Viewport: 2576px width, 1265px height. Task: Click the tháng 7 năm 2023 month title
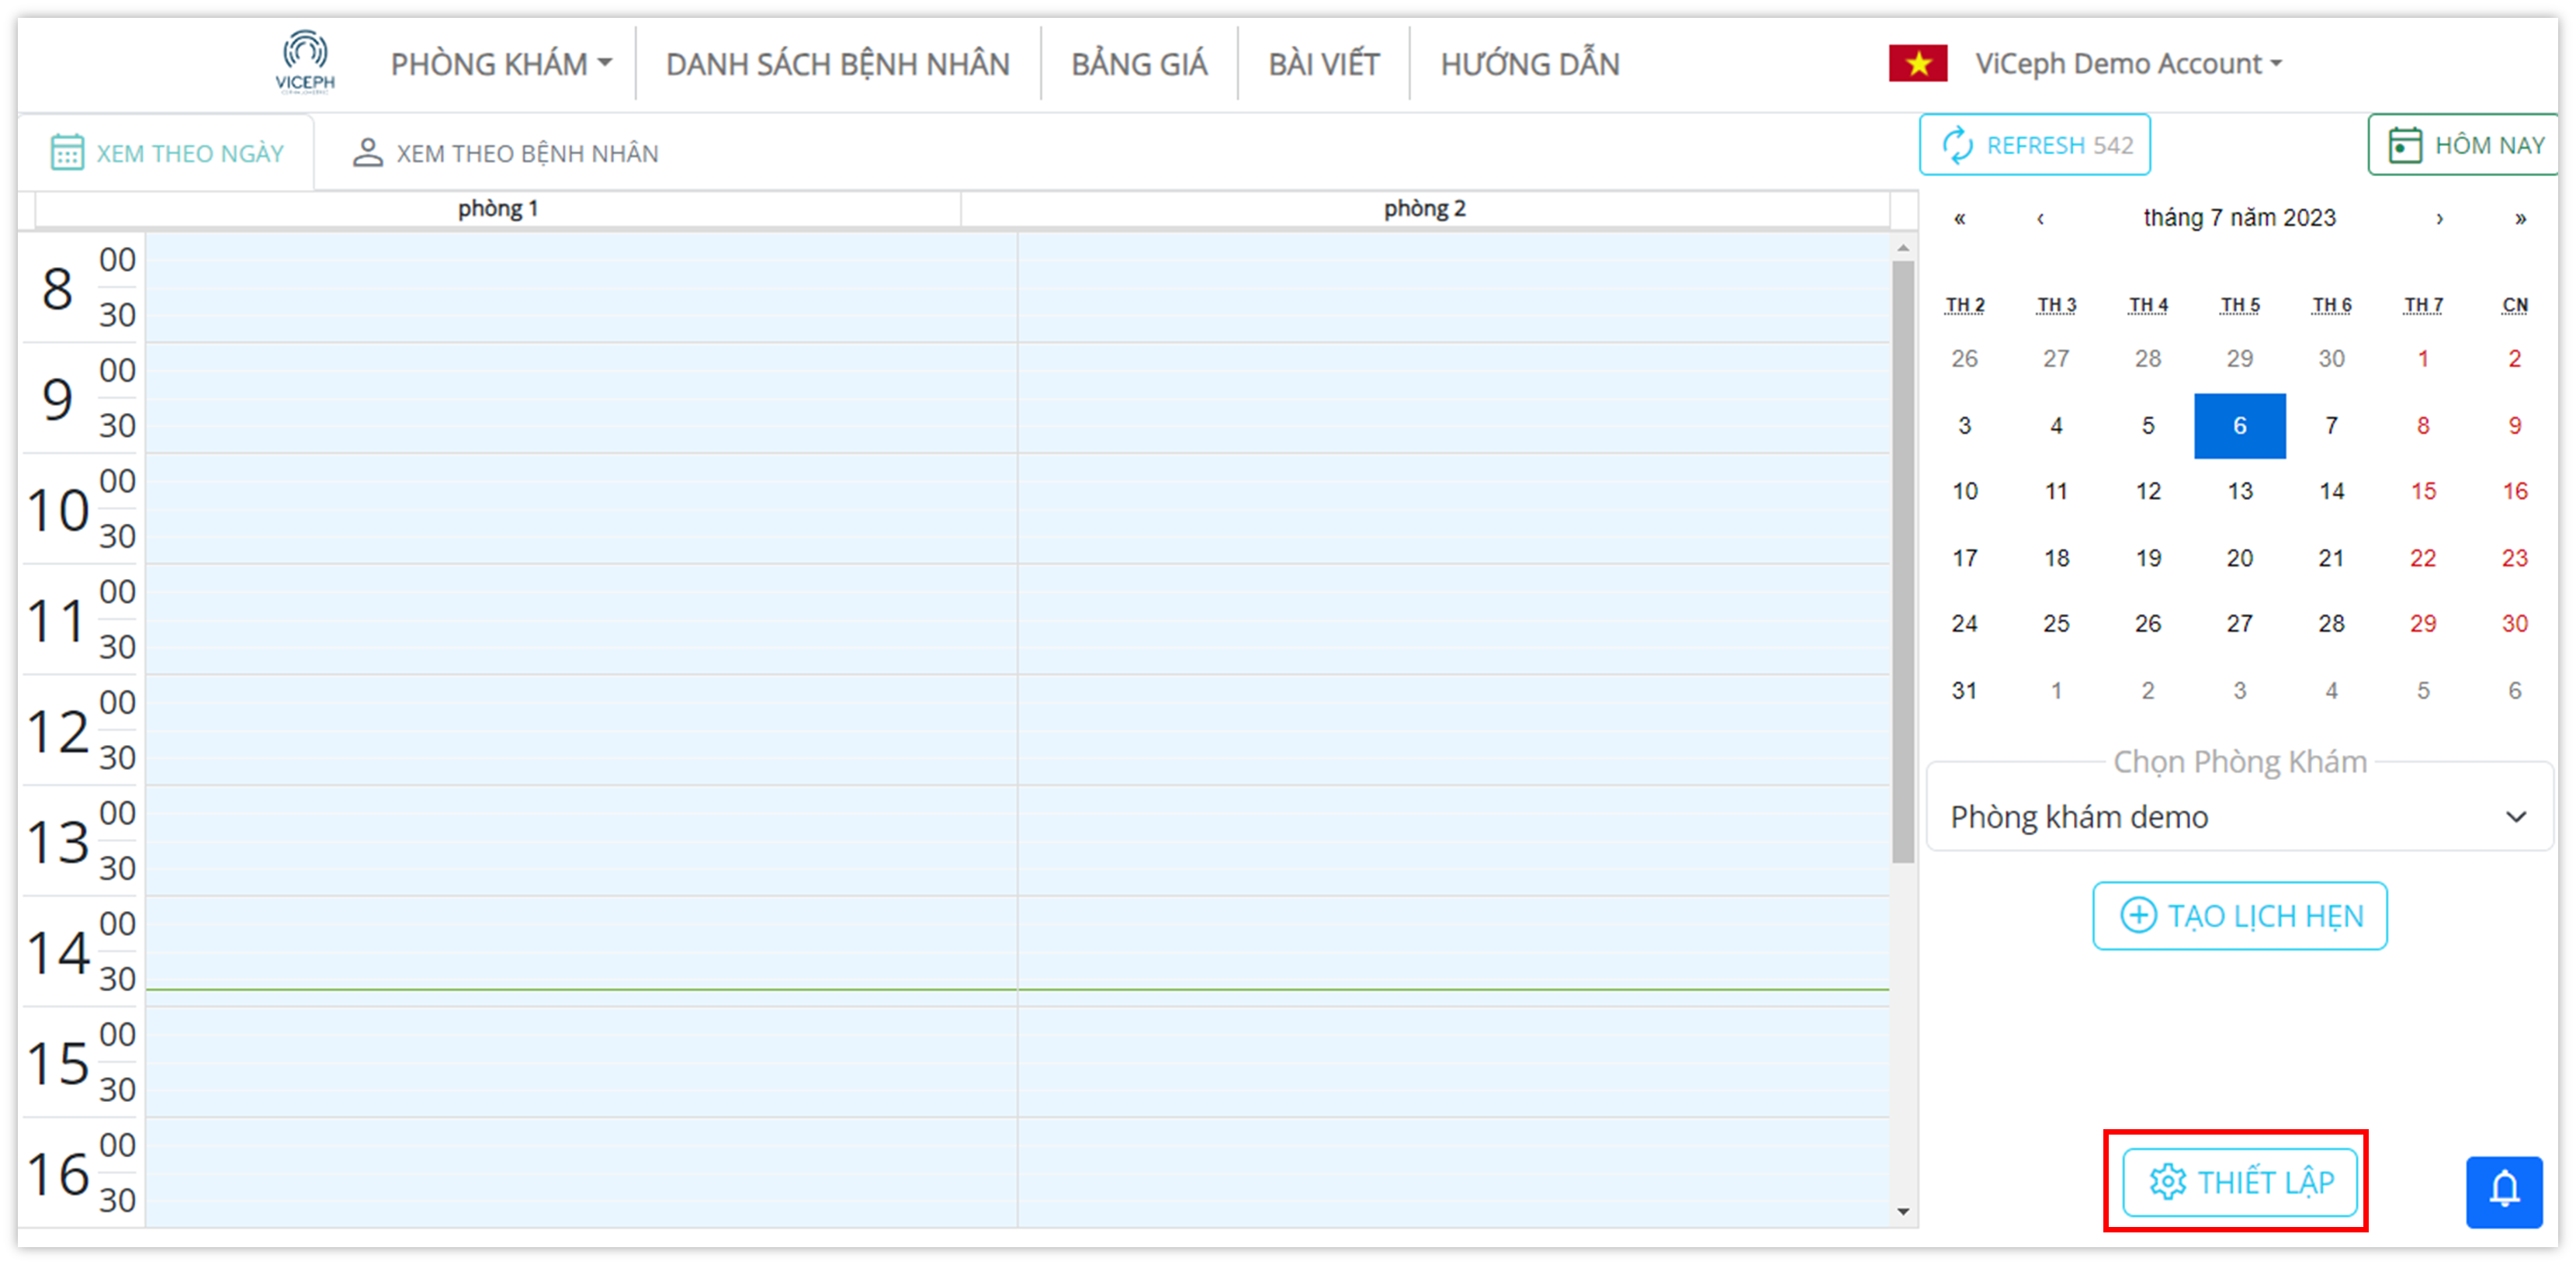pos(2239,218)
